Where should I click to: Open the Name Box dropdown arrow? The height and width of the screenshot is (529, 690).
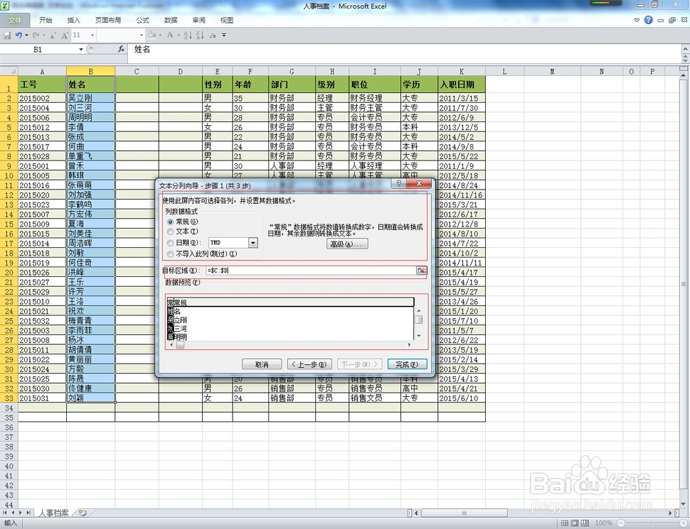click(81, 50)
